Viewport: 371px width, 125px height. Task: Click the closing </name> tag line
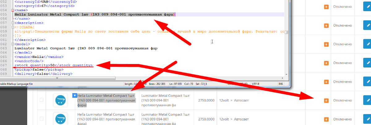click(x=22, y=19)
